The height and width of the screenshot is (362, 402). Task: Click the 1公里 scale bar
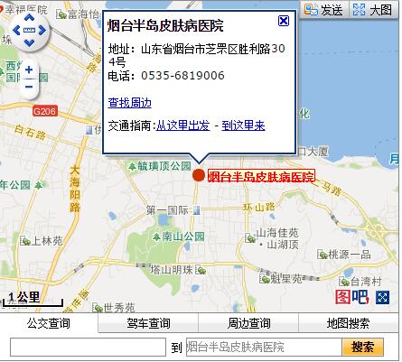tap(33, 299)
